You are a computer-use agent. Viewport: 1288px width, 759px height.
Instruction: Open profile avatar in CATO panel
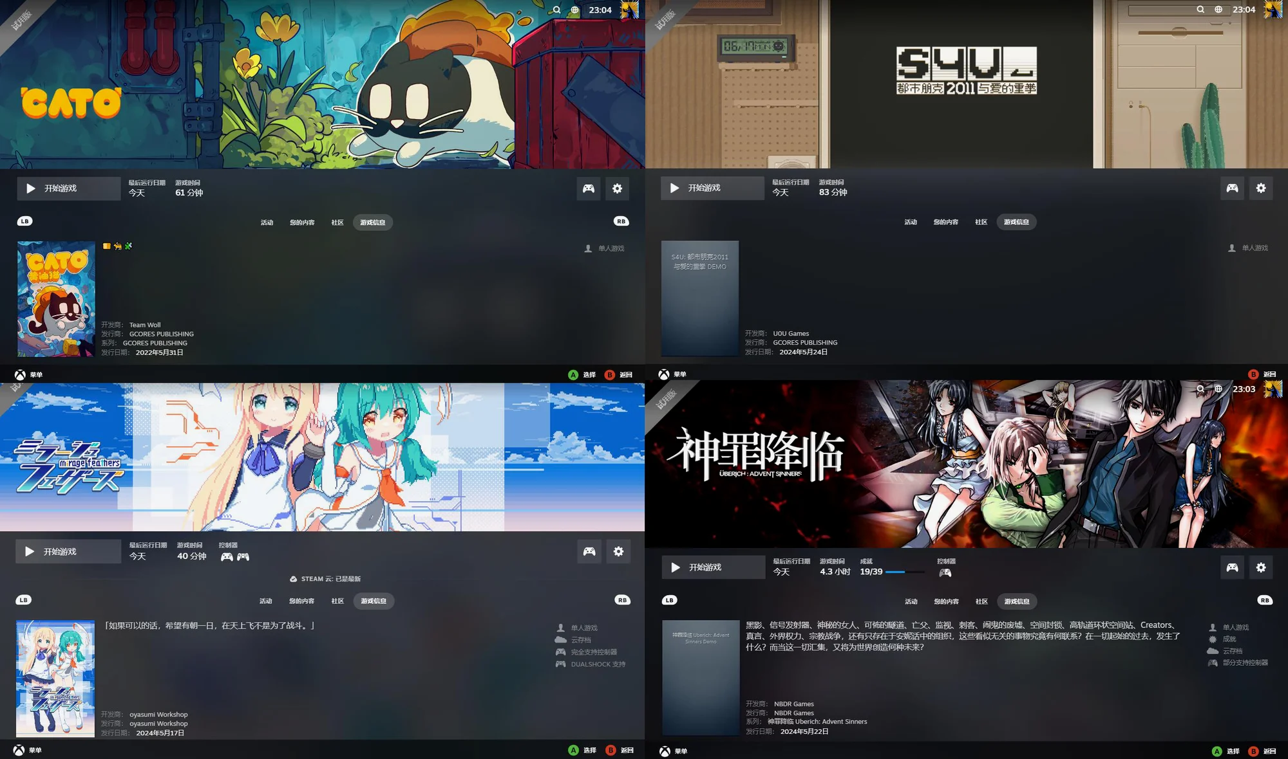629,9
